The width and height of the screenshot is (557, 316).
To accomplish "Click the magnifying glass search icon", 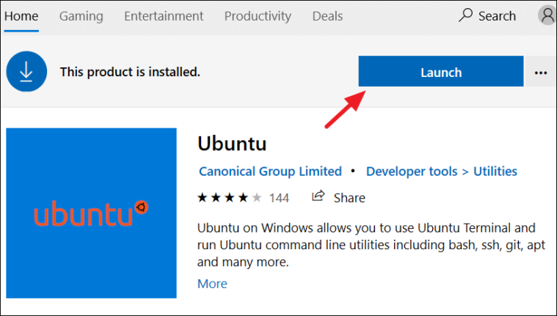I will pyautogui.click(x=465, y=15).
